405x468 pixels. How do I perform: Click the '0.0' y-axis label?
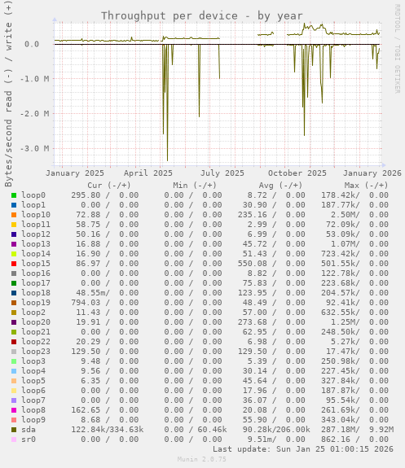point(32,45)
